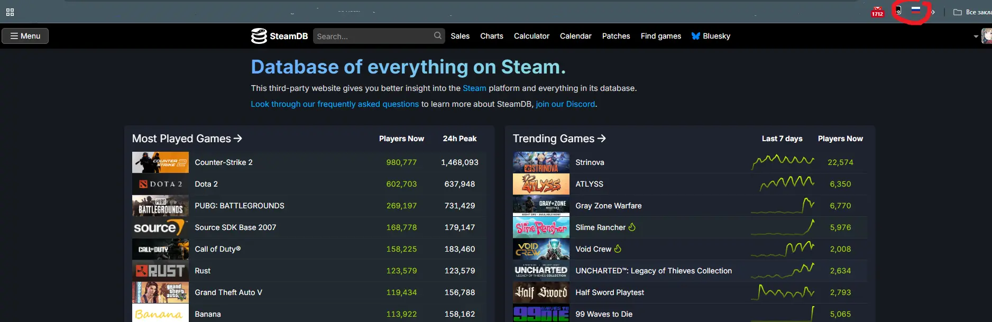Image resolution: width=992 pixels, height=322 pixels.
Task: Open Half Sword thumbnail
Action: click(x=541, y=292)
